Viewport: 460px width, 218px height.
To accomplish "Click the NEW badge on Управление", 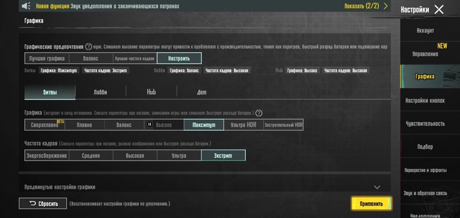I will (442, 46).
